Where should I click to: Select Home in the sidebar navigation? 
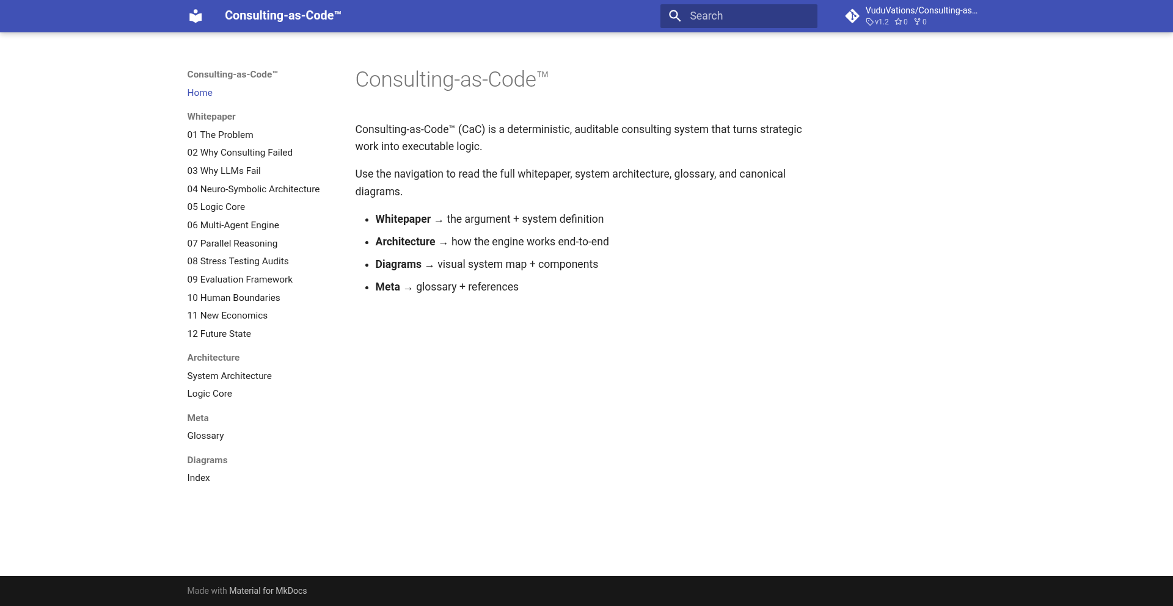pos(200,93)
